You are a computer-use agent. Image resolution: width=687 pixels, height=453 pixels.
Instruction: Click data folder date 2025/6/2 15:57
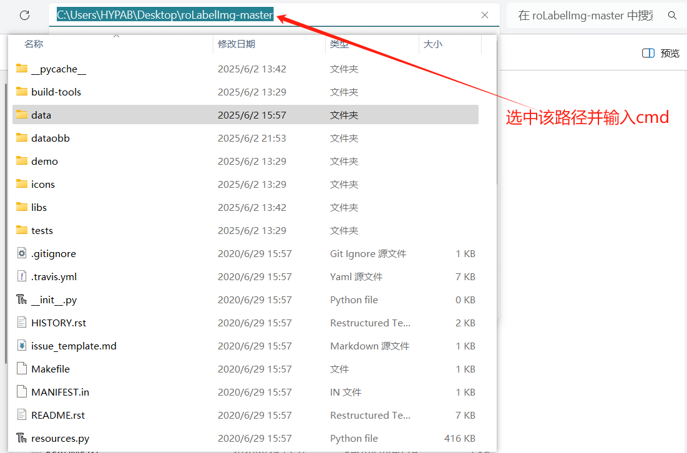click(252, 115)
